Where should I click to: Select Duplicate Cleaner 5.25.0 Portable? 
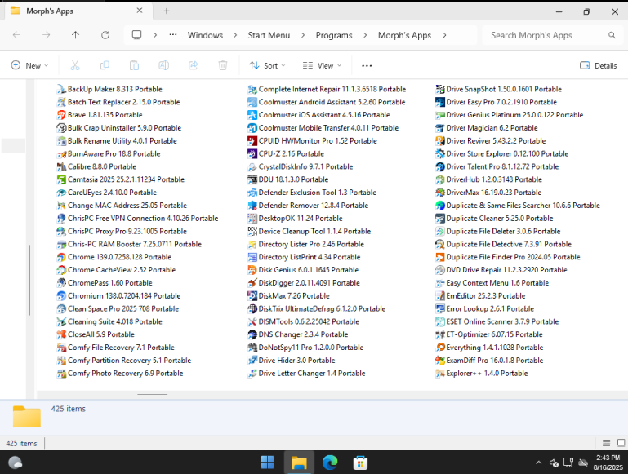coord(494,219)
